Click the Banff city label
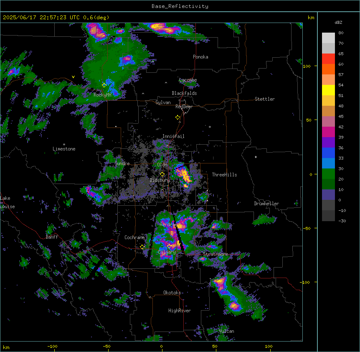 [52, 237]
